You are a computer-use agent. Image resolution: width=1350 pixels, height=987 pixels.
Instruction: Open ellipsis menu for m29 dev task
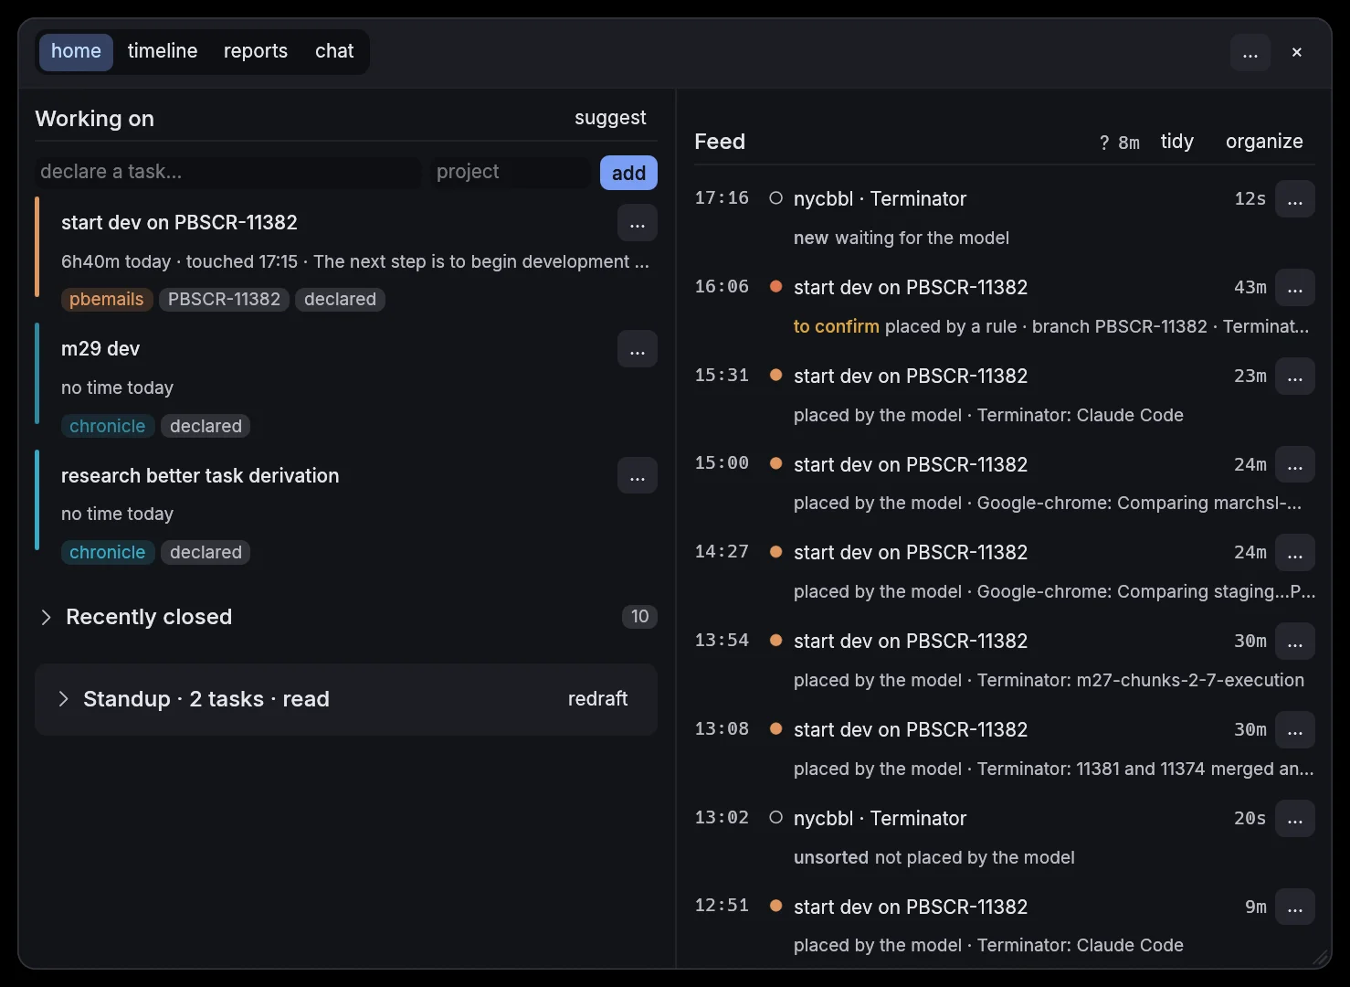click(x=638, y=349)
